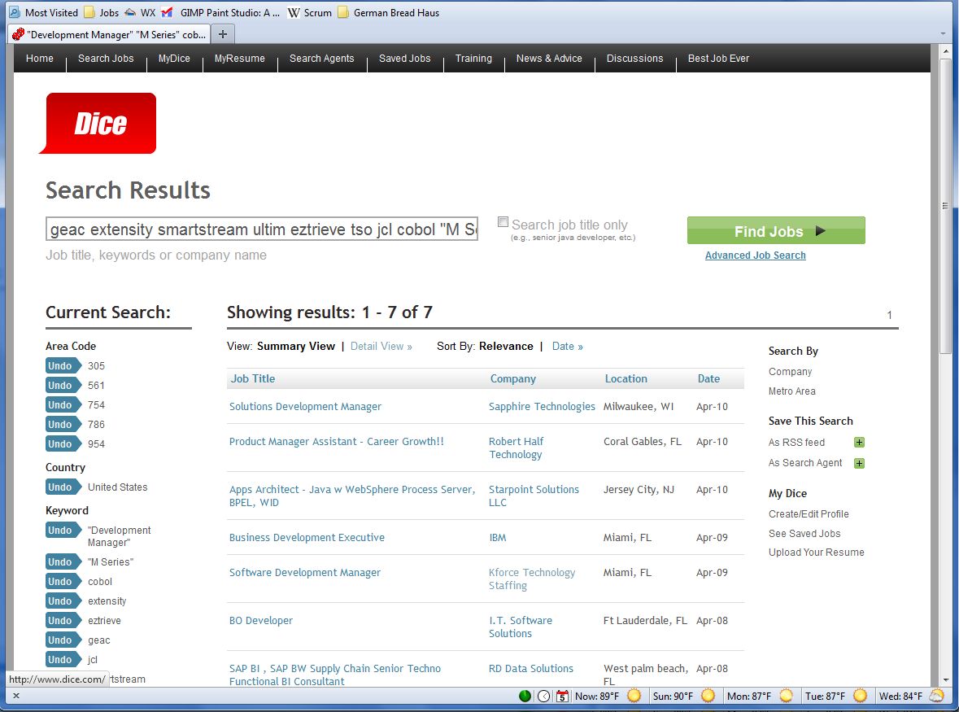Enable Search job title only checkbox

tap(503, 222)
